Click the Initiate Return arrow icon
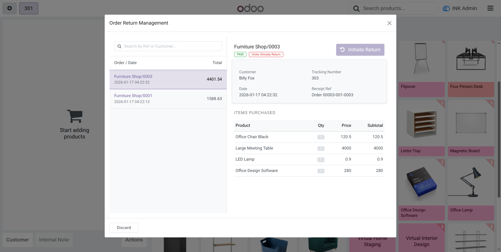501x252 pixels. (342, 49)
